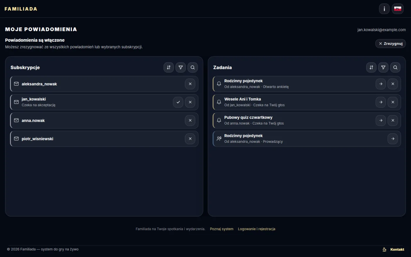This screenshot has height=257, width=411.
Task: Sort the Zadania list
Action: (x=371, y=67)
